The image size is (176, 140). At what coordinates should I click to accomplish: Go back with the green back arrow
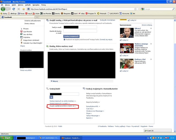point(3,9)
